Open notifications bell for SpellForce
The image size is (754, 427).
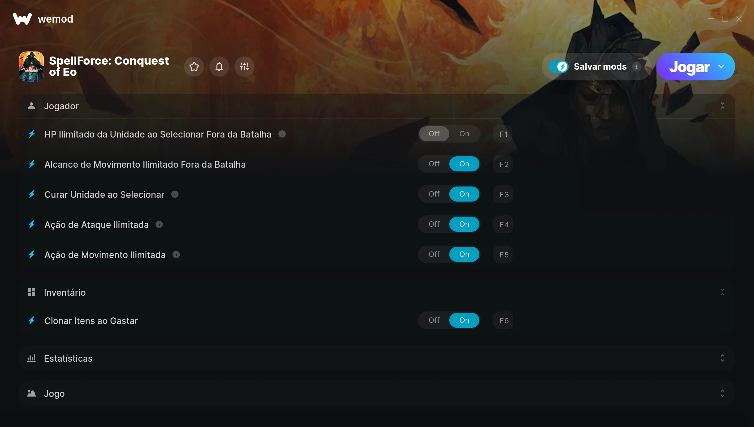coord(219,67)
